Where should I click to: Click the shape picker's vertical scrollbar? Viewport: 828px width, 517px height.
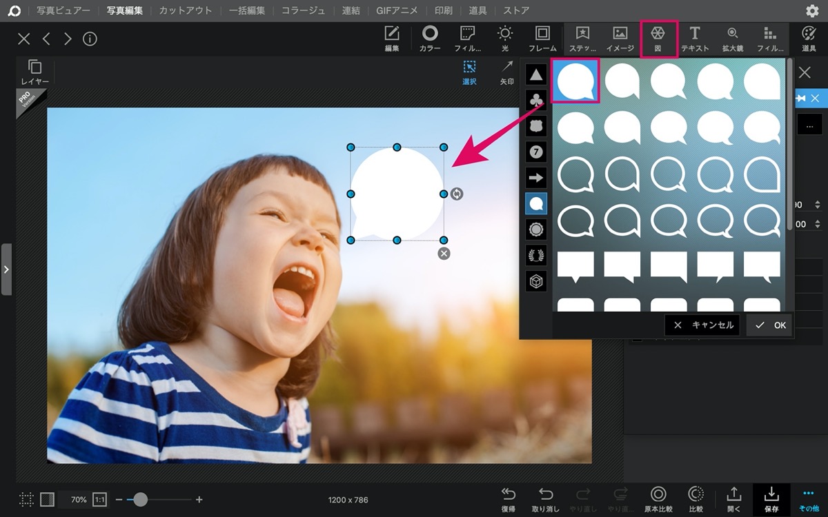pyautogui.click(x=790, y=145)
